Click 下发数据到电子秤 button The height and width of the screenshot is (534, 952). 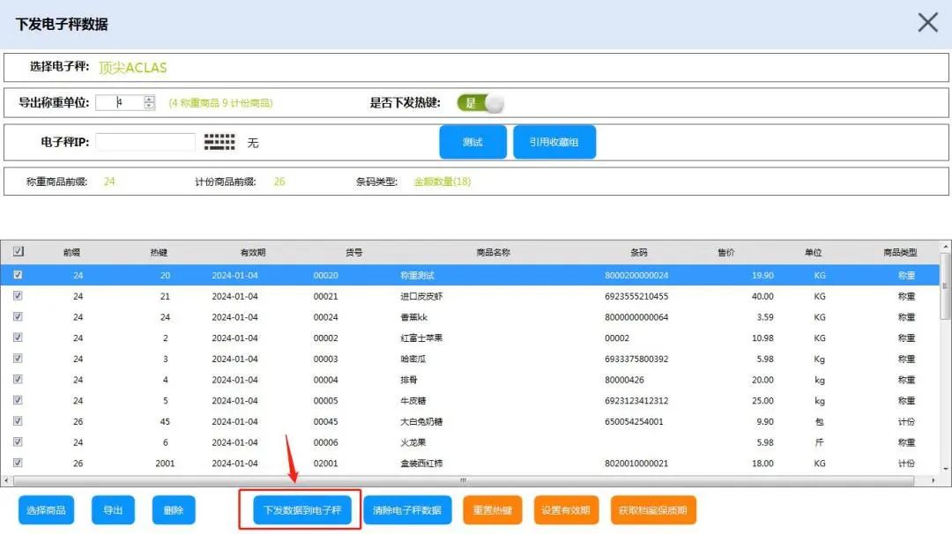[302, 510]
